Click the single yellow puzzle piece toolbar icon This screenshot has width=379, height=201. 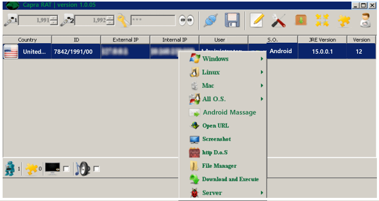(344, 20)
